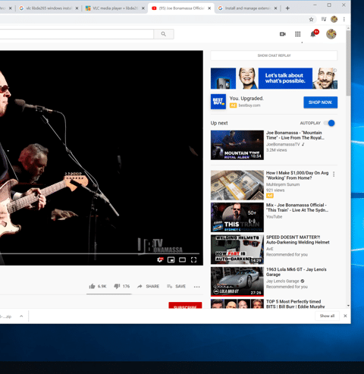The image size is (364, 374).
Task: Switch to the VLC media player libde265 tab
Action: 115,8
